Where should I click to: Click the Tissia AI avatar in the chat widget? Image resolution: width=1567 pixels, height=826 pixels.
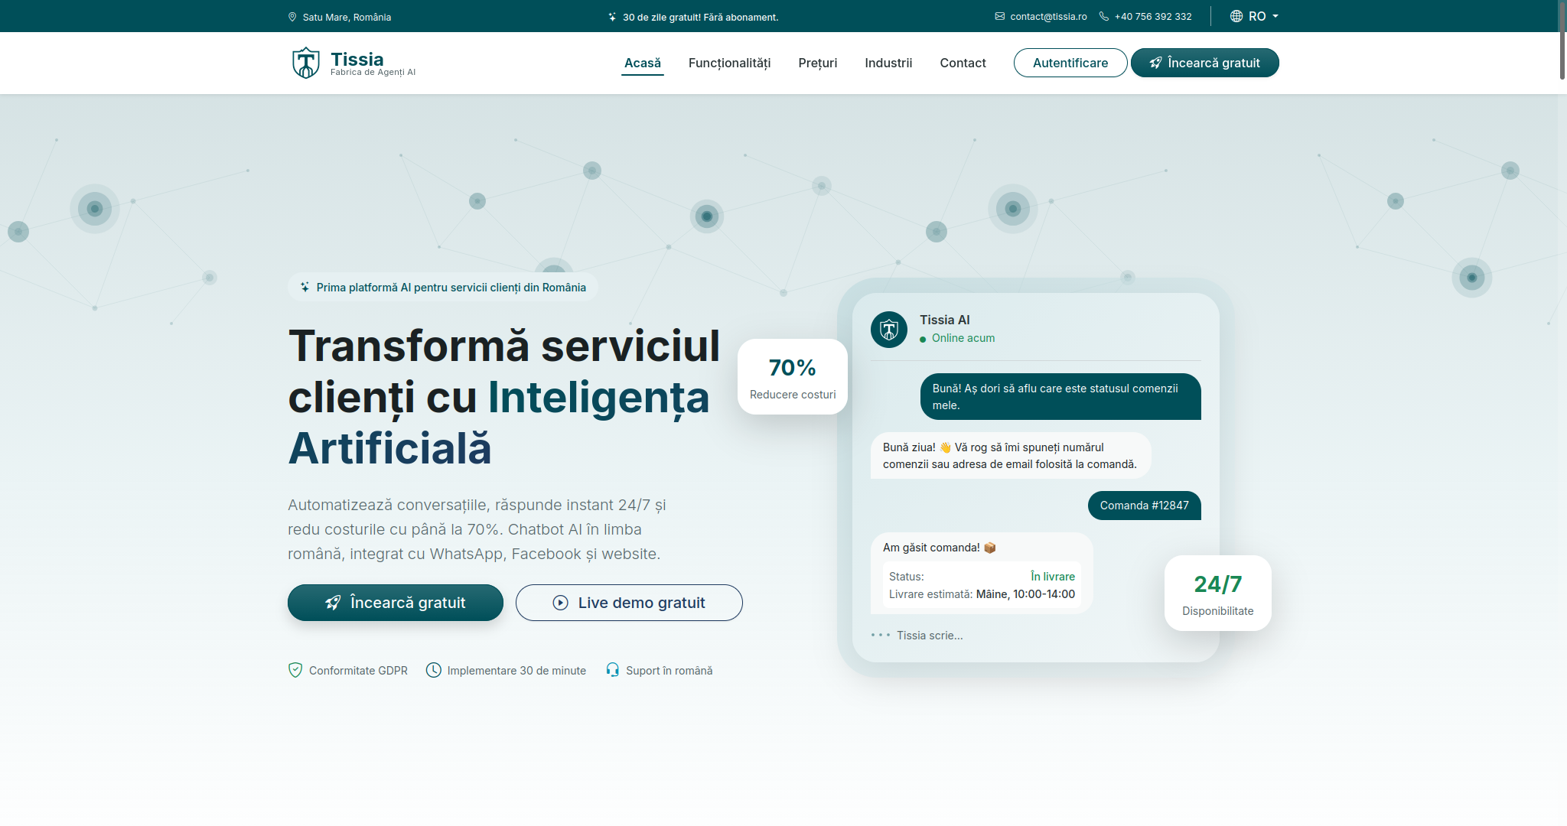click(x=888, y=329)
